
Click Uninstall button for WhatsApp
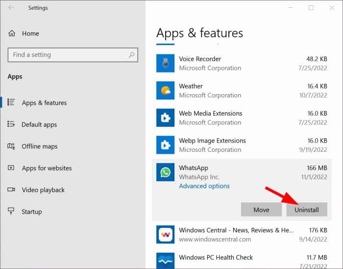(307, 210)
